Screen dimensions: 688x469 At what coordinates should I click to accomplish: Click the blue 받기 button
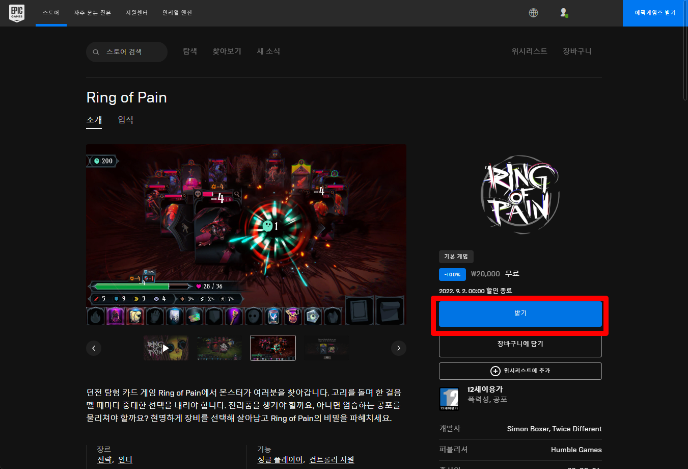520,314
